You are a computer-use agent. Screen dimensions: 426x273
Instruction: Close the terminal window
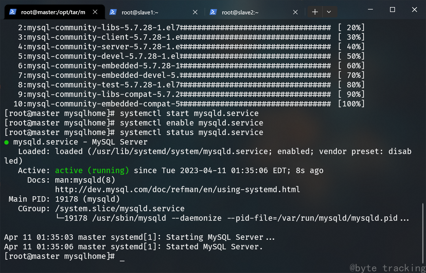[x=415, y=10]
